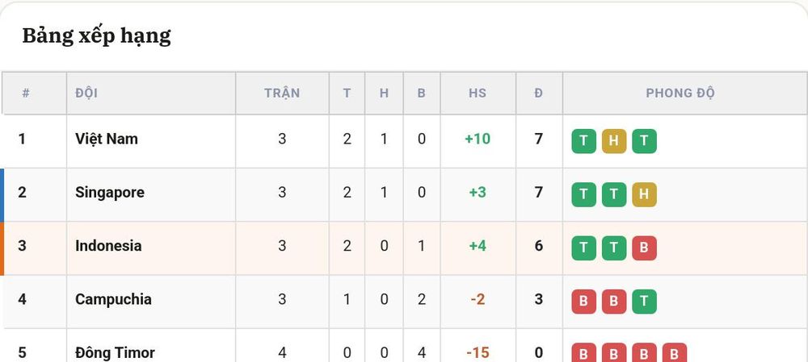Viewport: 808px width, 362px height.
Task: Click the HS column header
Action: [x=478, y=93]
